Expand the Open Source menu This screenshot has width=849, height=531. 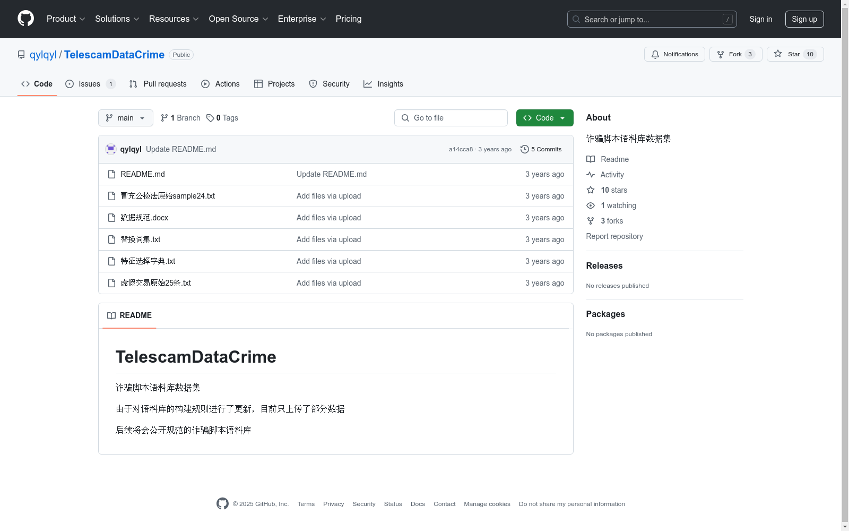click(238, 19)
